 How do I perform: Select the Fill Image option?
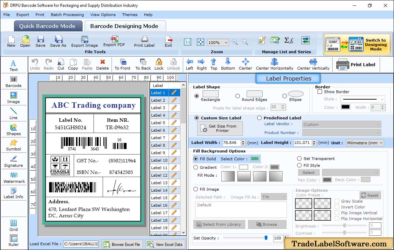195,189
